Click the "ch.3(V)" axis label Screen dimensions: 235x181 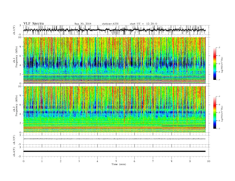pos(14,140)
